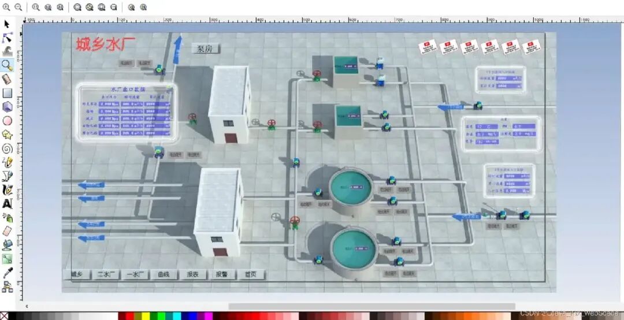Activate the Spiral tool

pos(7,148)
